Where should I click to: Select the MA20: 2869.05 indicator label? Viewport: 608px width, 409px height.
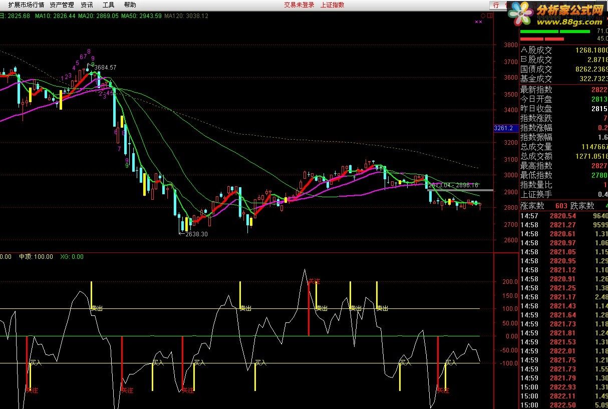tap(98, 16)
